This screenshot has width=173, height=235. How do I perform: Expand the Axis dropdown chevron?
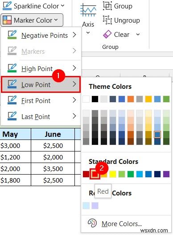tap(88, 32)
